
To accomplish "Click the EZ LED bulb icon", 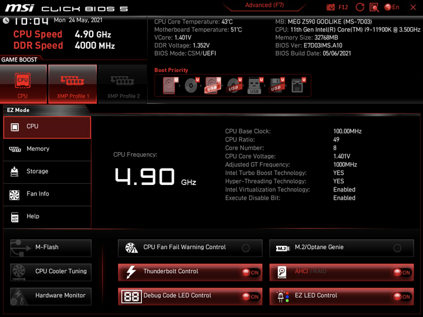I will click(x=283, y=296).
